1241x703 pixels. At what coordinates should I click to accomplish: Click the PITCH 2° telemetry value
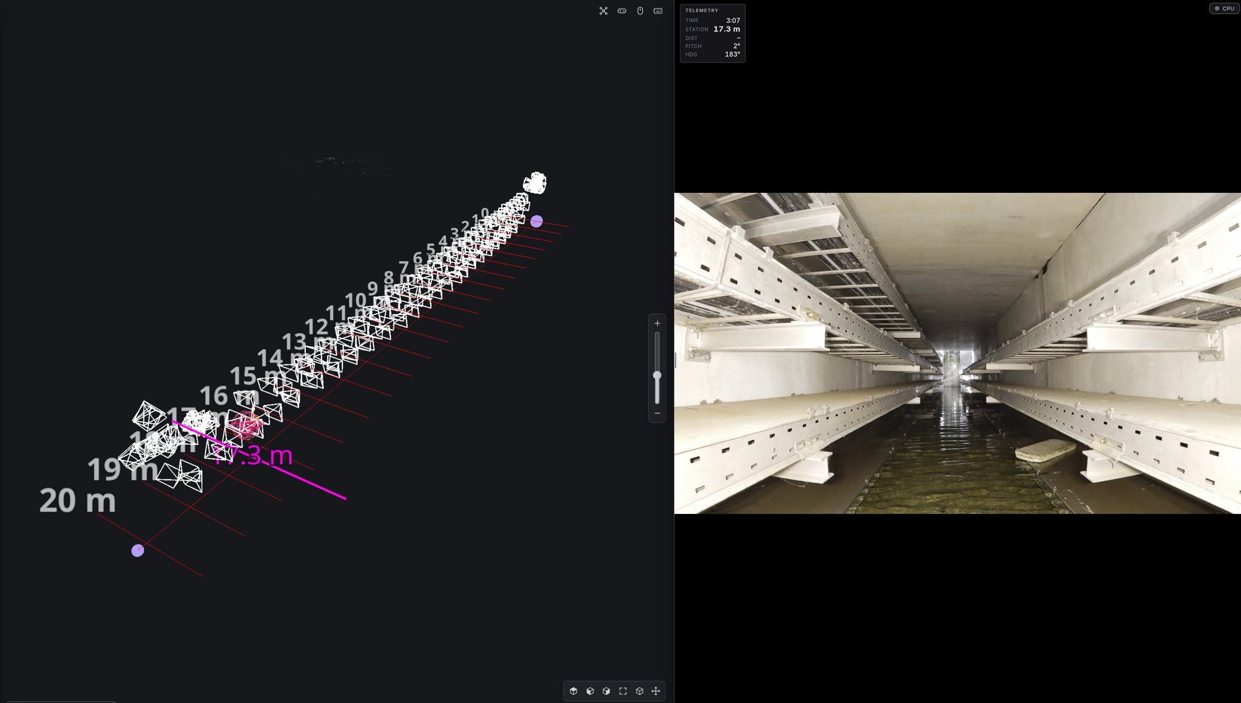[x=737, y=46]
